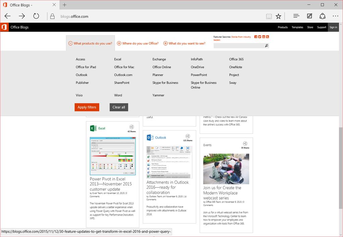Open Reading view book icon
The width and height of the screenshot is (343, 237).
pyautogui.click(x=269, y=16)
